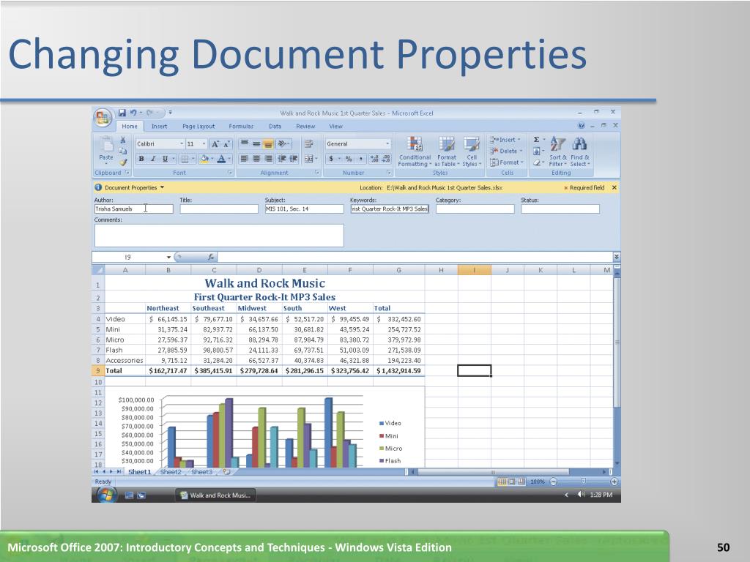This screenshot has width=750, height=562.
Task: Expand the Name Box dropdown
Action: [168, 257]
